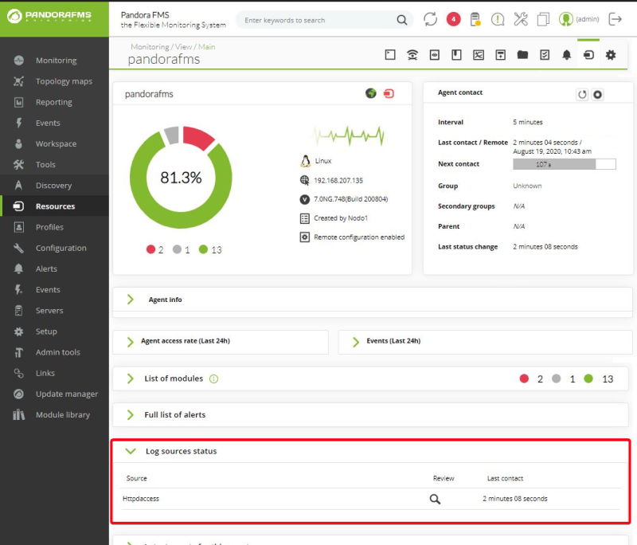Viewport: 637px width, 545px height.
Task: Open the admin user avatar icon
Action: coord(565,19)
